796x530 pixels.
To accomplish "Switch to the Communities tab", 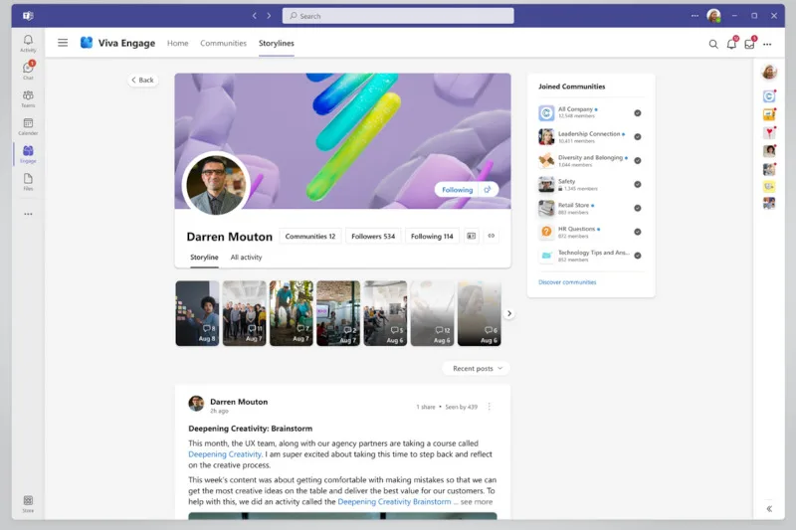I will 223,43.
